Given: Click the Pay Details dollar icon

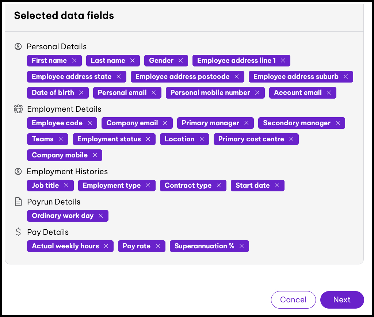Looking at the screenshot, I should (18, 232).
